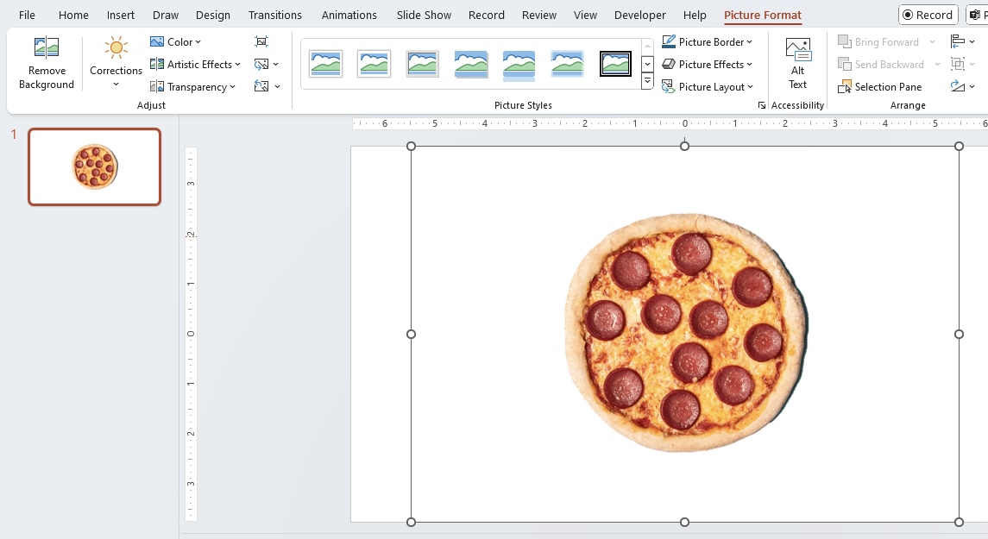Open the Selection Pane
Viewport: 988px width, 539px height.
(880, 87)
